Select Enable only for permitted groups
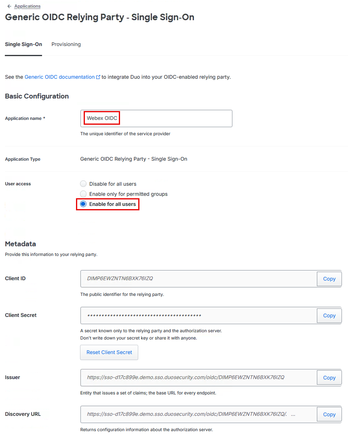348x436 pixels. point(83,194)
